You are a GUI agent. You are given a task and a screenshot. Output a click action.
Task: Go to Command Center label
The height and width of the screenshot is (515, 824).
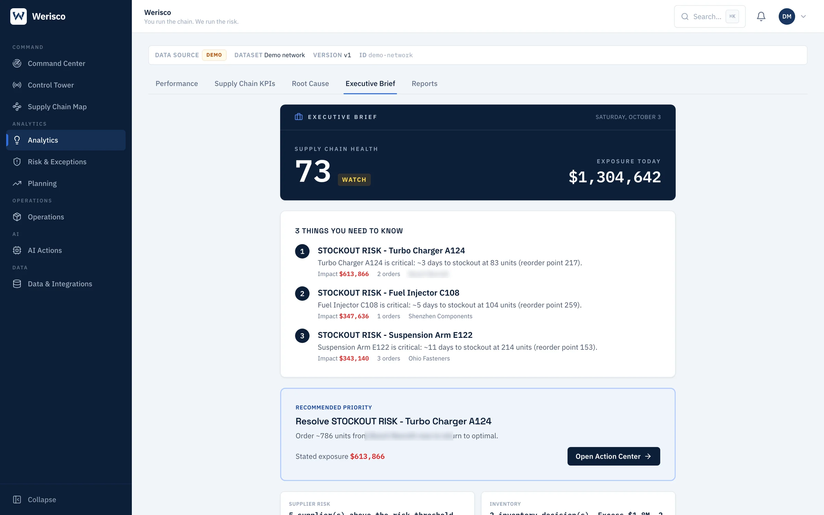pos(56,64)
